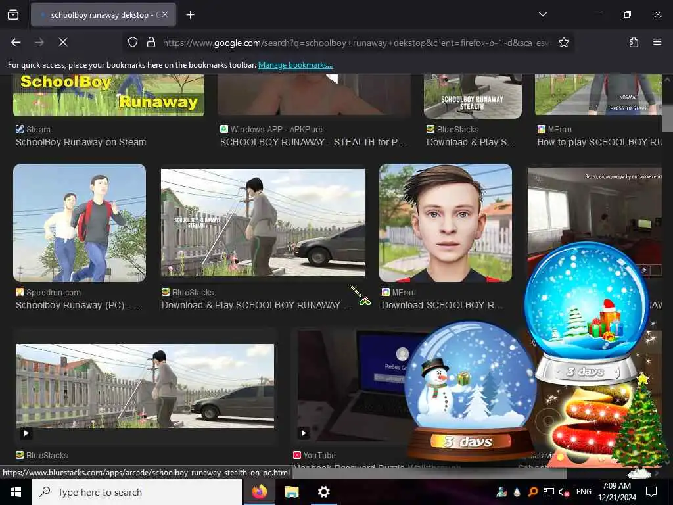
Task: Click water drop tray icon
Action: (517, 492)
